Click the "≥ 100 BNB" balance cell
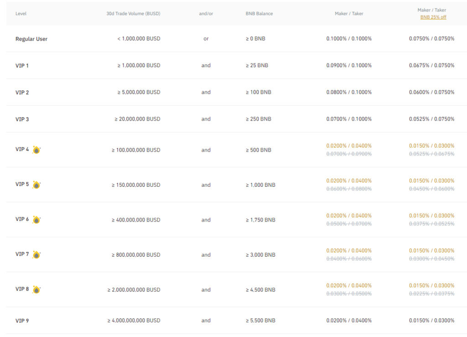The height and width of the screenshot is (337, 467). click(x=259, y=92)
